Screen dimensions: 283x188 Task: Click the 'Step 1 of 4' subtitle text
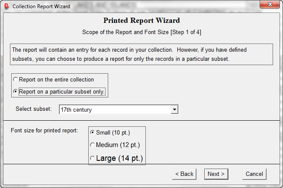click(x=141, y=32)
